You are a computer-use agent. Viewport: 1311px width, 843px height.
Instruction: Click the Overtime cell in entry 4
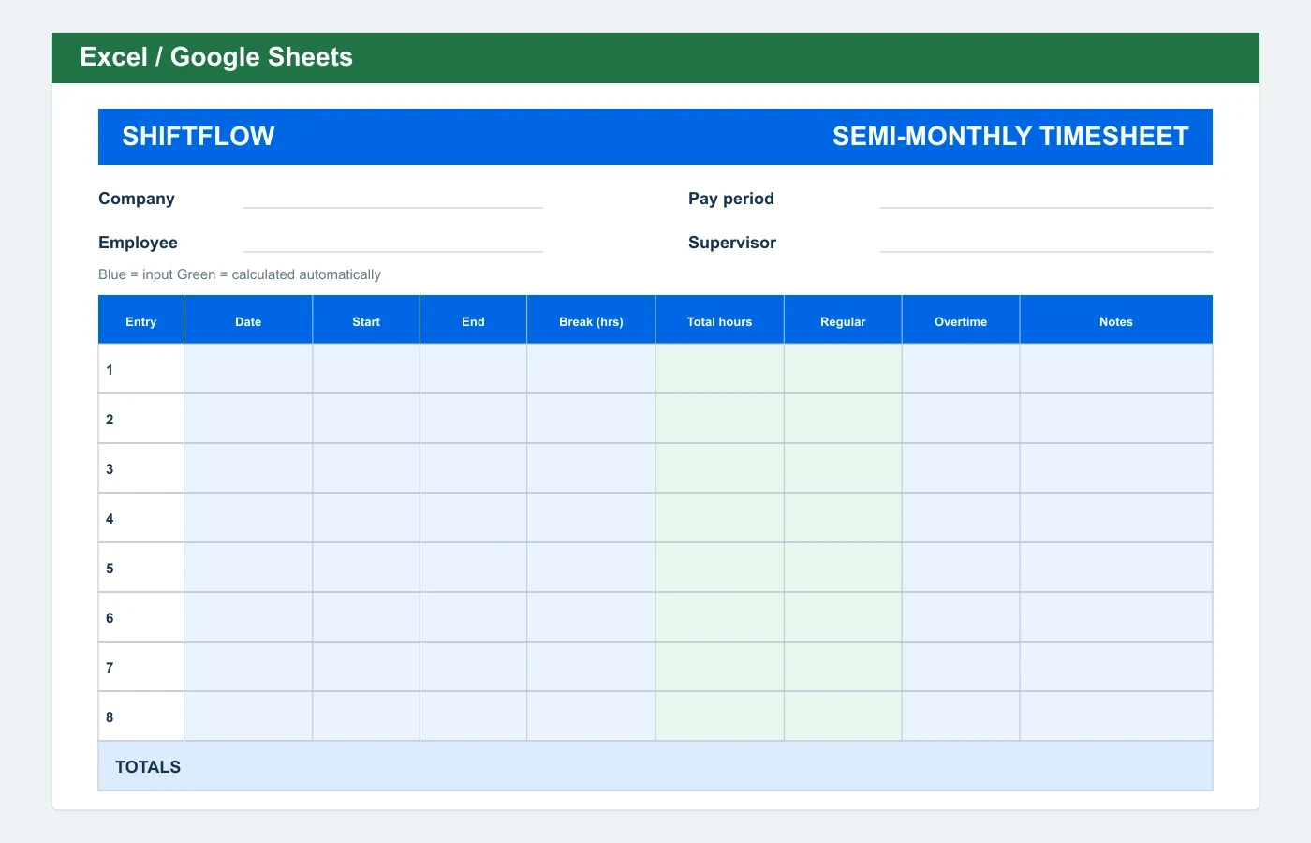(961, 518)
